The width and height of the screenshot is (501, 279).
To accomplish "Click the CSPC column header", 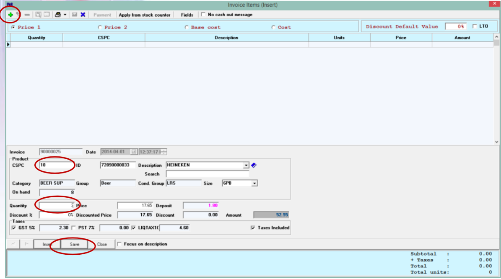I will pos(104,38).
